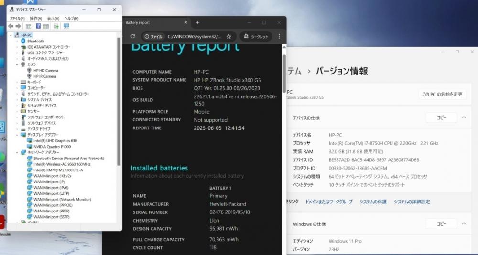Select the Battery report tab
Image resolution: width=478 pixels, height=255 pixels.
pos(157,22)
